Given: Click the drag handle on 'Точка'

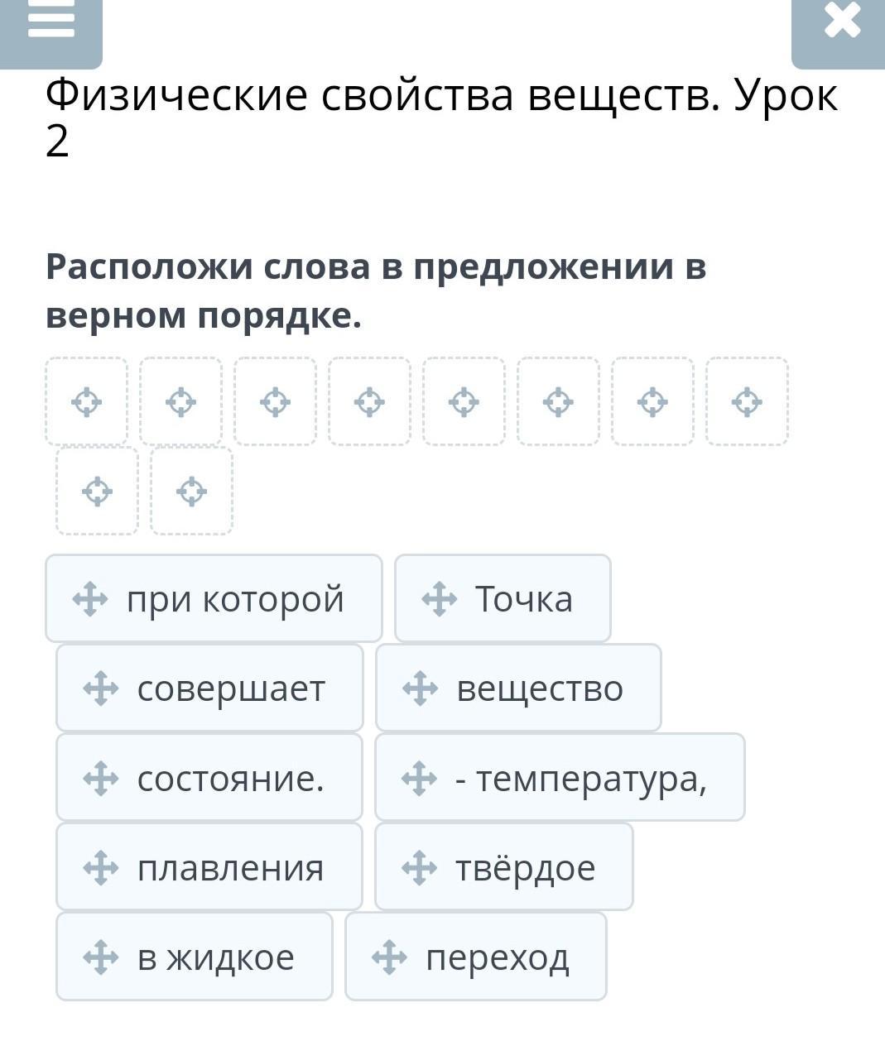Looking at the screenshot, I should point(440,599).
